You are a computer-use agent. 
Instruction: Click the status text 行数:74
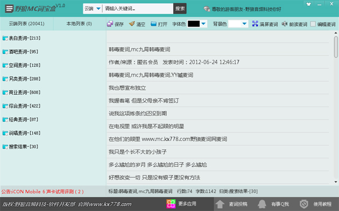click(x=185, y=191)
